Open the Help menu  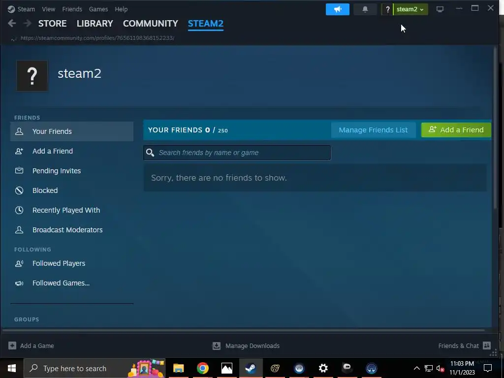click(121, 9)
